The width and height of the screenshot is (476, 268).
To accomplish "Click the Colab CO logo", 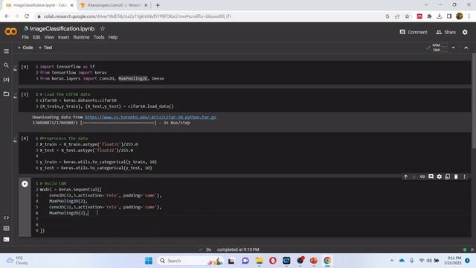I will coord(11,31).
